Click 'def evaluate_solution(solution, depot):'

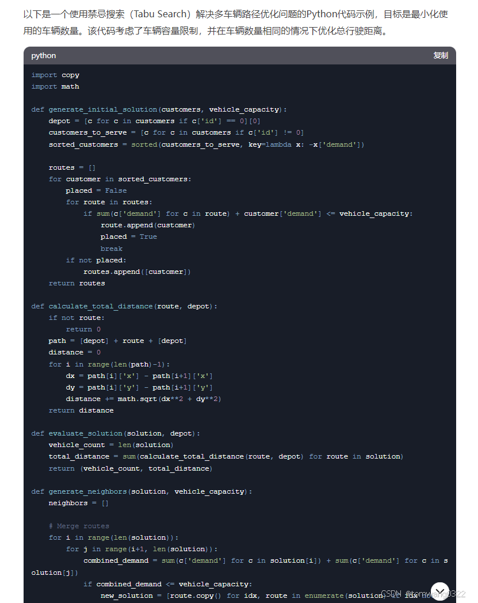(x=116, y=434)
